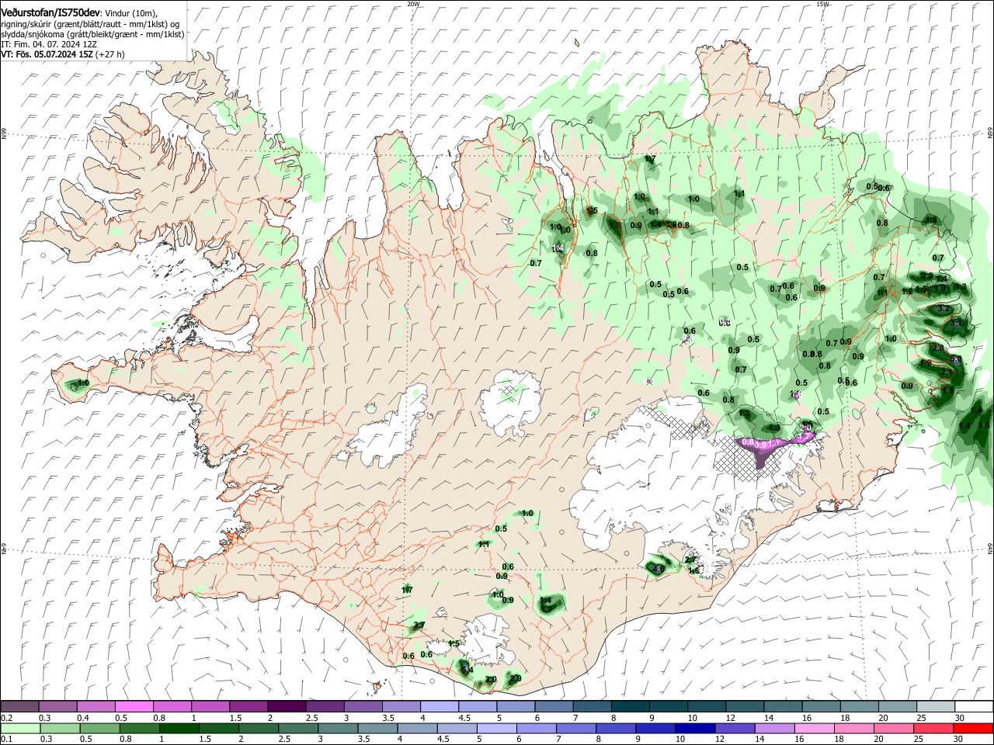This screenshot has width=994, height=745.
Task: Click the Veðurstofan/IS750dev title text
Action: pos(50,13)
